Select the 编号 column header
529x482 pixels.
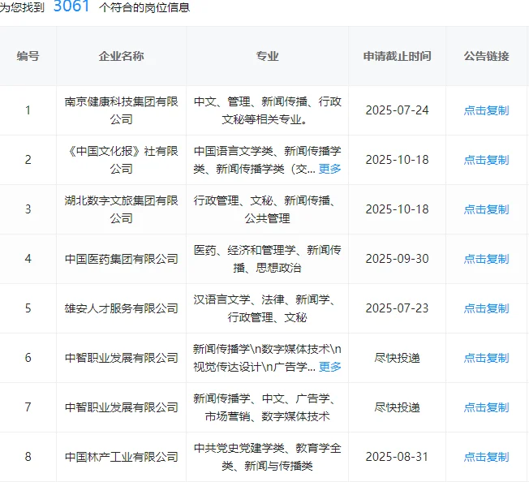(28, 56)
